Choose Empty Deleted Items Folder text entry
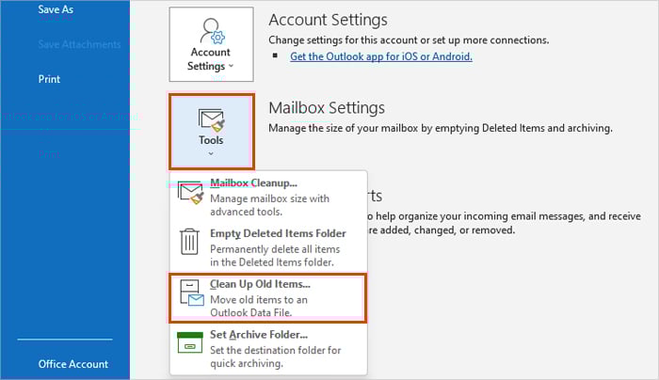This screenshot has height=380, width=659. pos(278,233)
